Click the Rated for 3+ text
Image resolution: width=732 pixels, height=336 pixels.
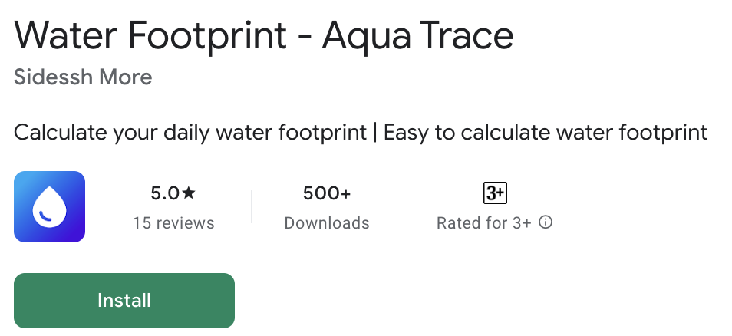click(x=483, y=223)
